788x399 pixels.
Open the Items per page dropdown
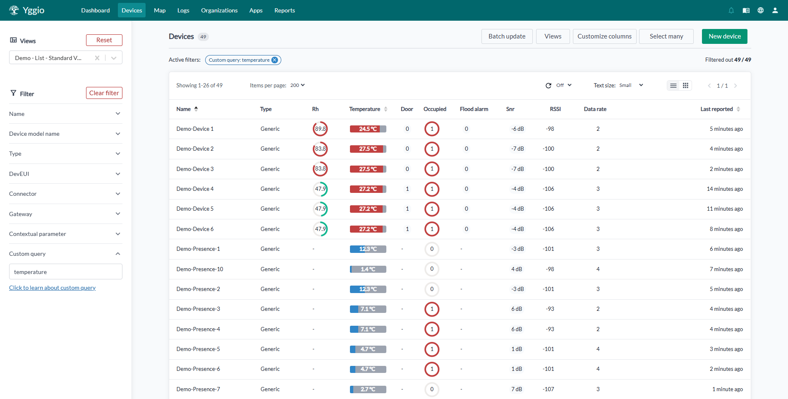297,85
